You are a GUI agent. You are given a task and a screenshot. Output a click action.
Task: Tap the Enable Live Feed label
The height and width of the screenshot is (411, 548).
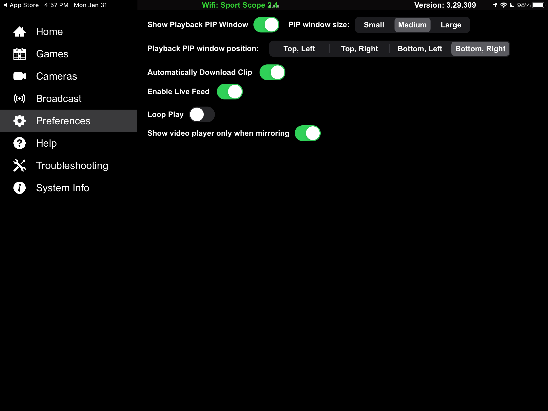pyautogui.click(x=178, y=92)
